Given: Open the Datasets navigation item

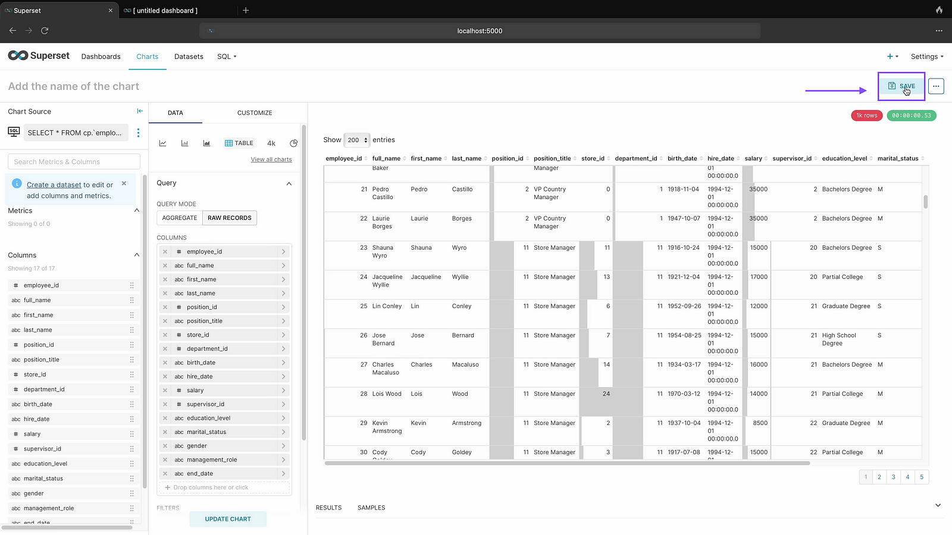Looking at the screenshot, I should point(189,56).
